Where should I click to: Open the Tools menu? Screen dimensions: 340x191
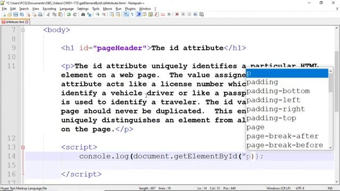[96, 9]
